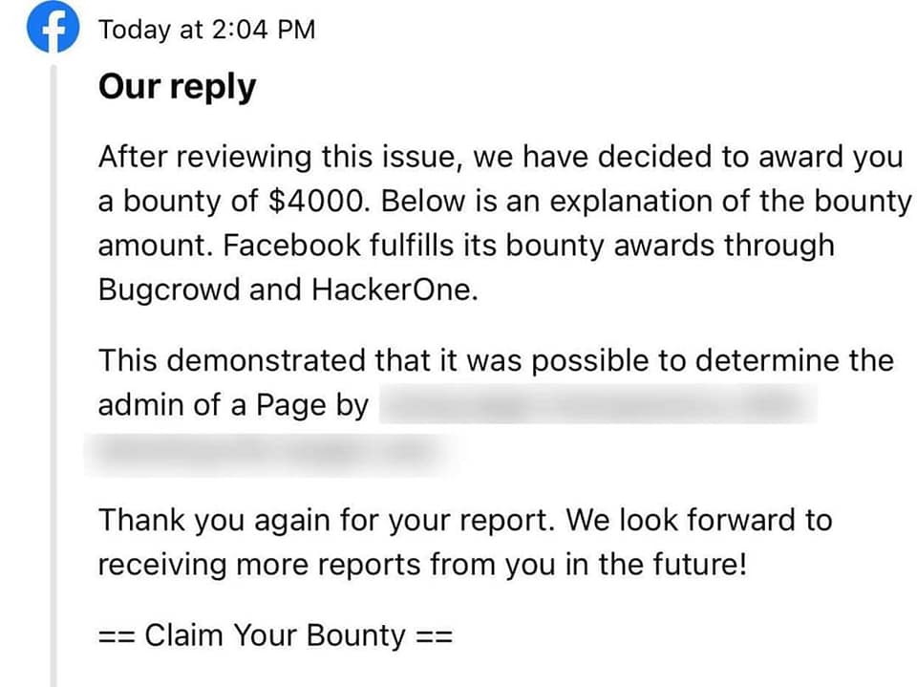Image resolution: width=917 pixels, height=687 pixels.
Task: Click the "This demonstrated that it was possible" line
Action: tap(373, 360)
